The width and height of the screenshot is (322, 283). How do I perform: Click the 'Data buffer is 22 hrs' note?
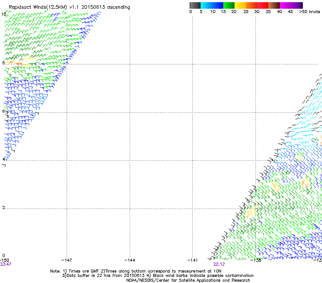[x=158, y=276]
